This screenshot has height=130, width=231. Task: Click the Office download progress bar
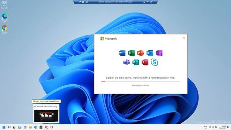pyautogui.click(x=140, y=82)
